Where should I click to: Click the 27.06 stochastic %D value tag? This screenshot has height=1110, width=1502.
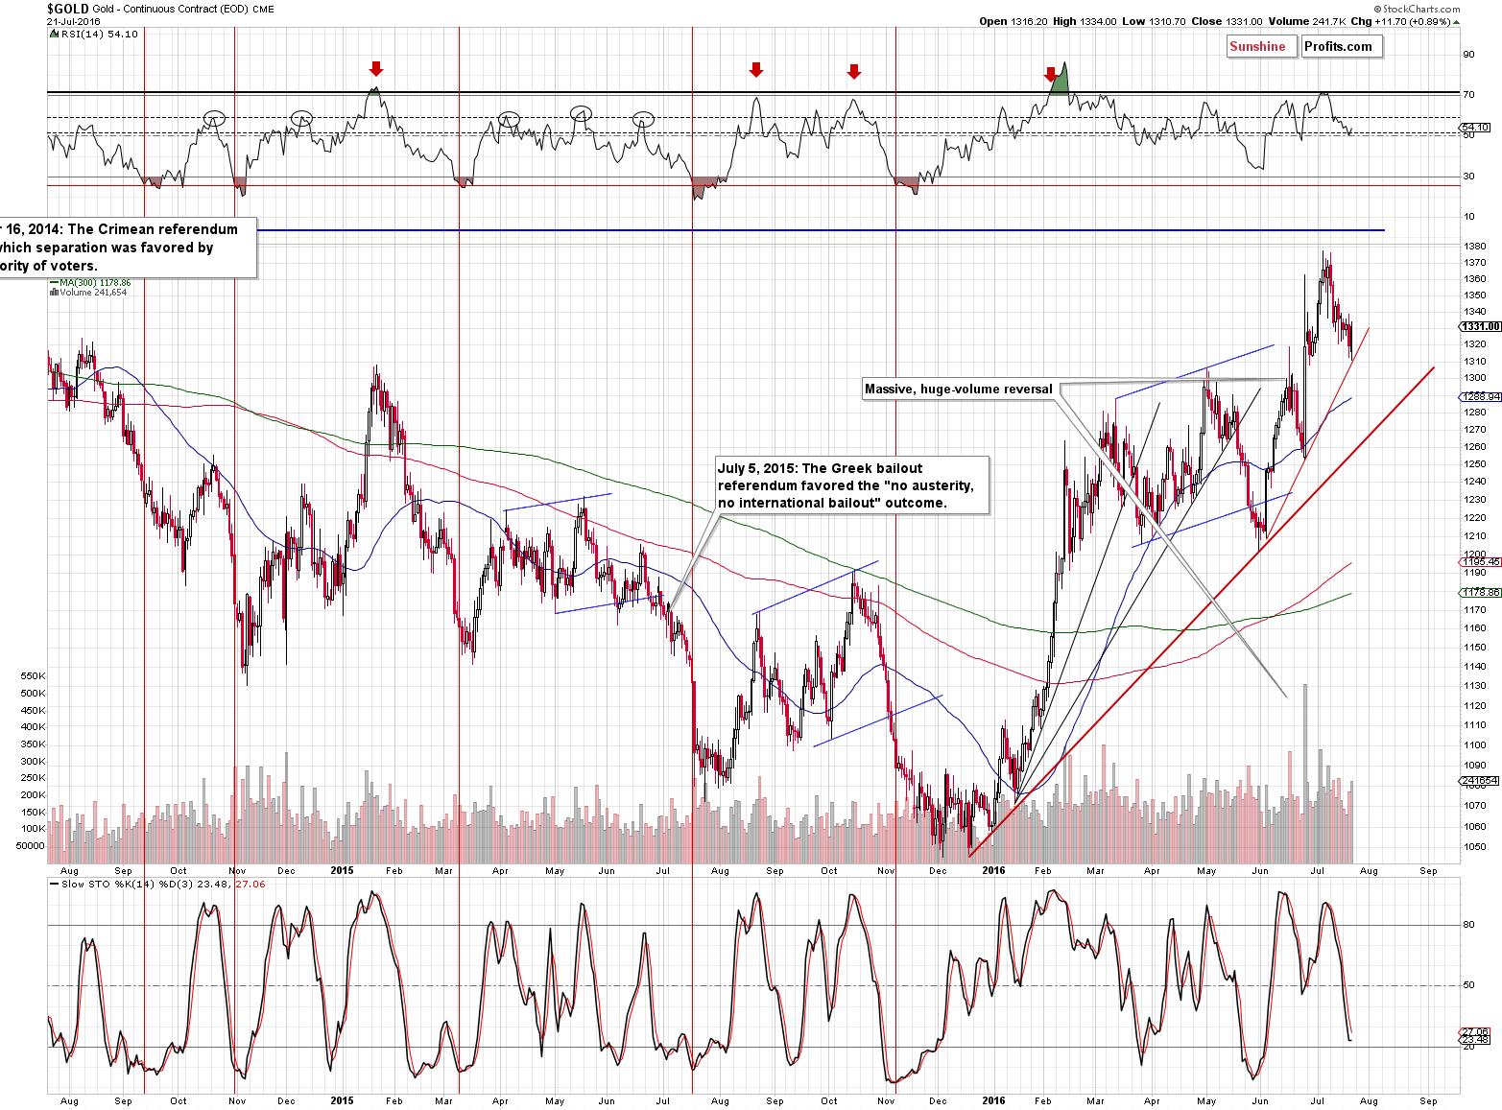[1475, 1032]
